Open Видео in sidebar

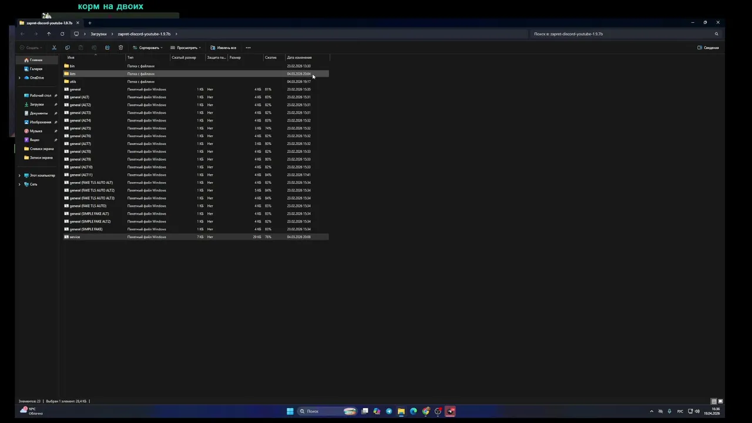pos(35,140)
